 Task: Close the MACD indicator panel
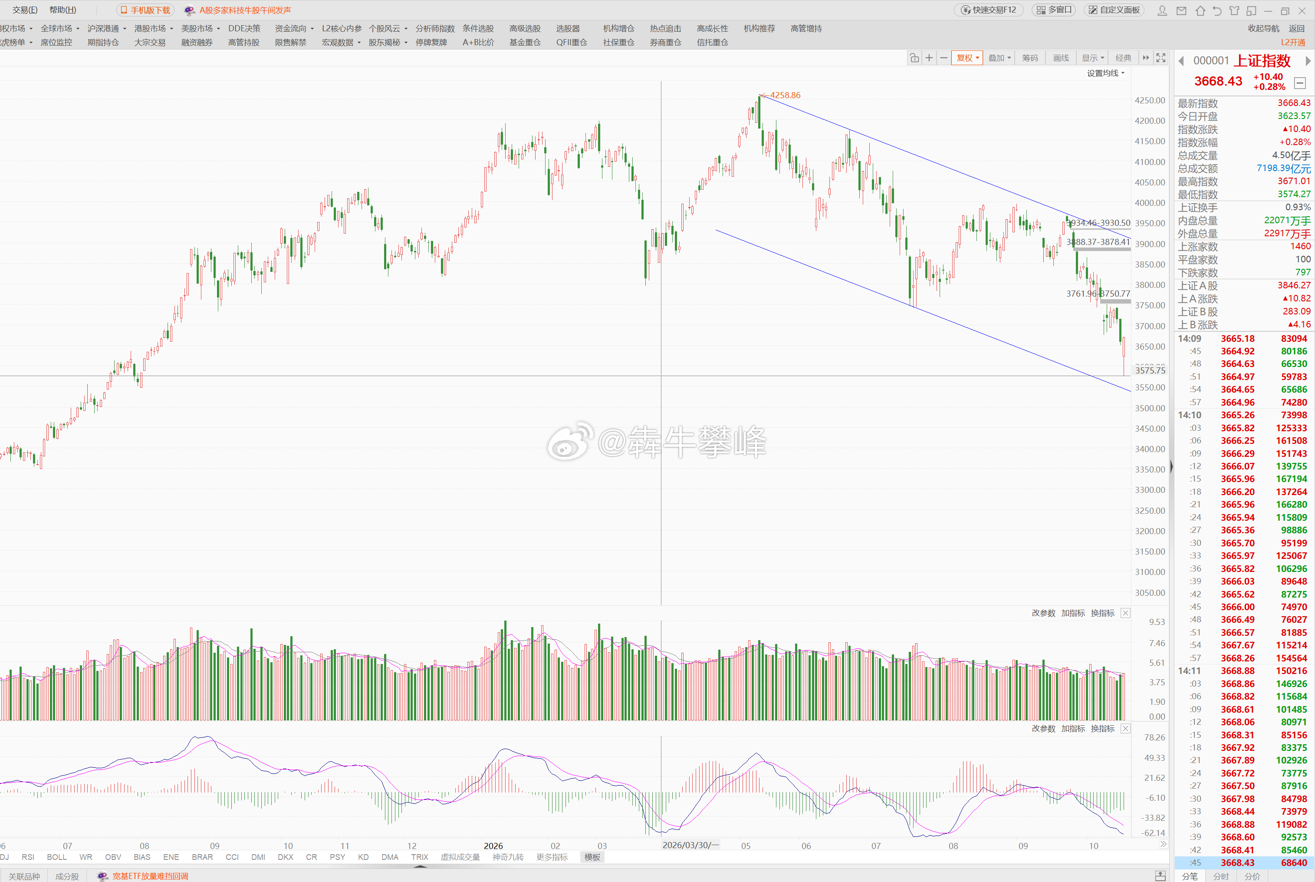1126,729
